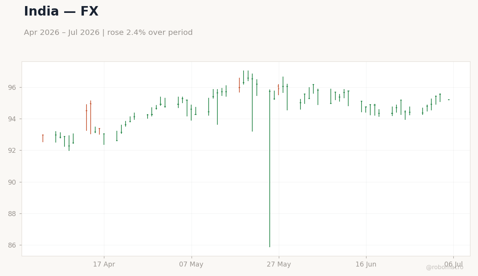Select the subtitle 'rose 2.4% over period'
478x276 pixels.
point(151,33)
